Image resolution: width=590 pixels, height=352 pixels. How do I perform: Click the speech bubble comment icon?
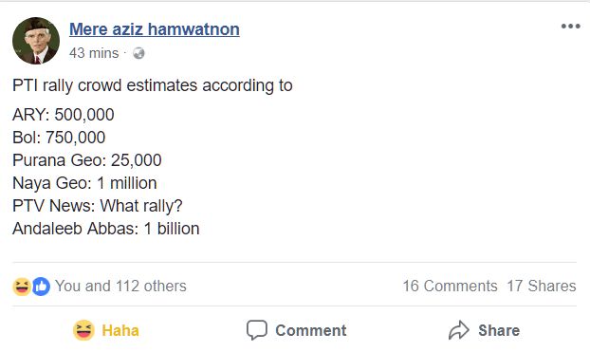coord(257,330)
